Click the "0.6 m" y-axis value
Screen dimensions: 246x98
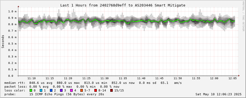[x=12, y=37]
